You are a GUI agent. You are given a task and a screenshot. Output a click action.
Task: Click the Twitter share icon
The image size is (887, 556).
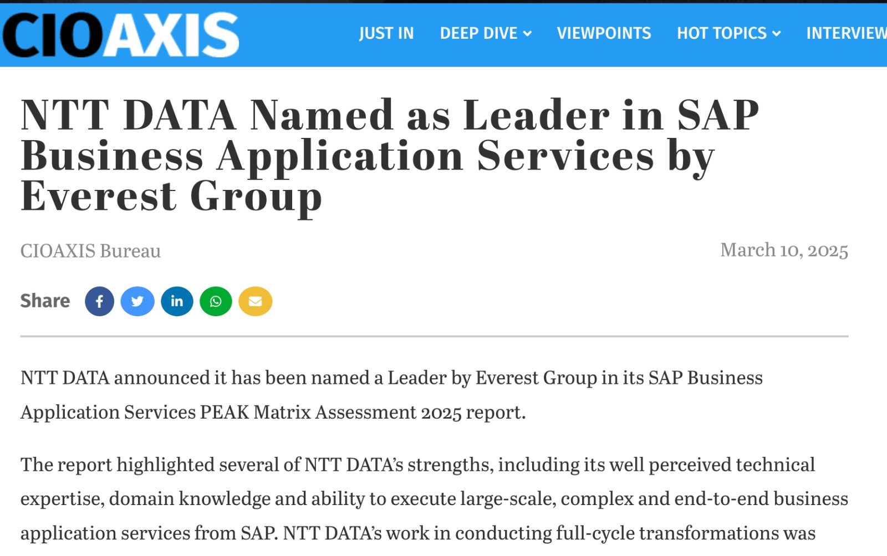point(137,301)
